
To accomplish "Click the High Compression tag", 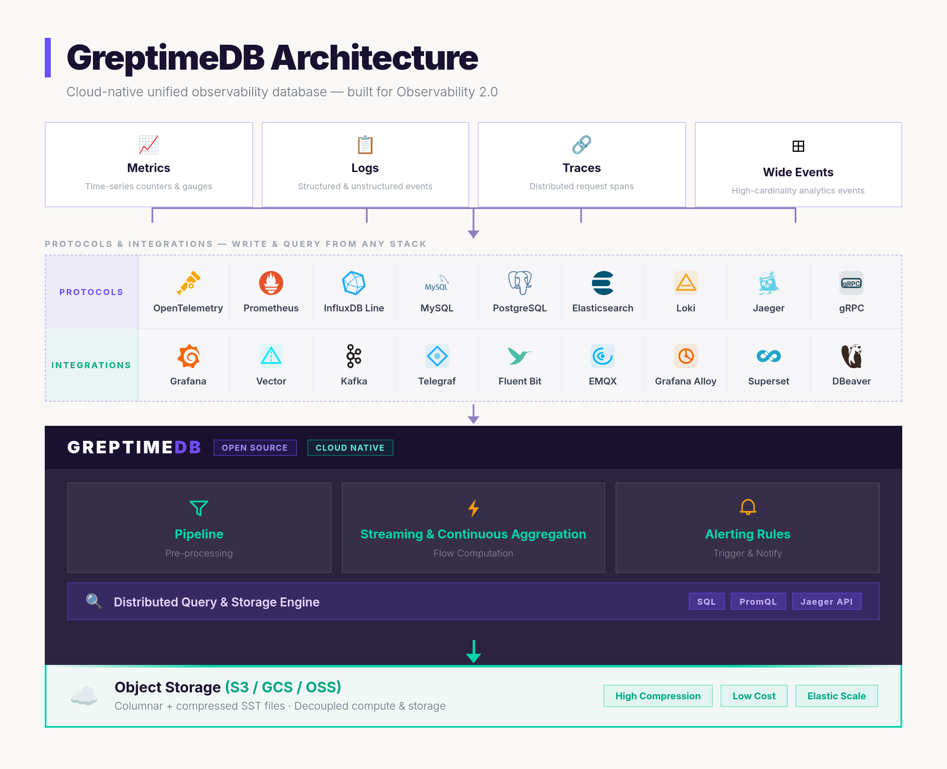I will pos(657,695).
